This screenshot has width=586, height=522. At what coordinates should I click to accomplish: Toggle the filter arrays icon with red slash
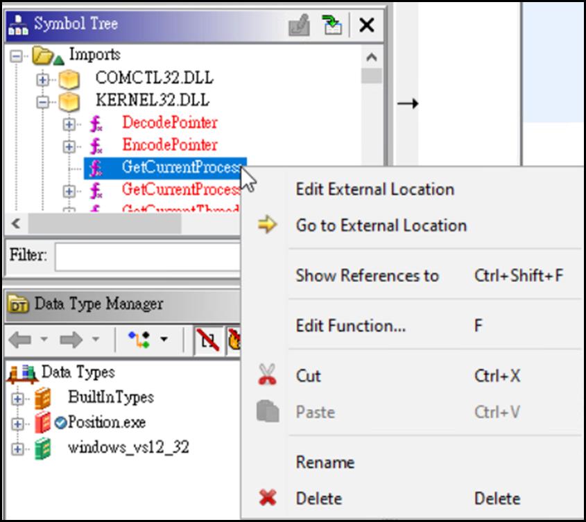point(209,339)
